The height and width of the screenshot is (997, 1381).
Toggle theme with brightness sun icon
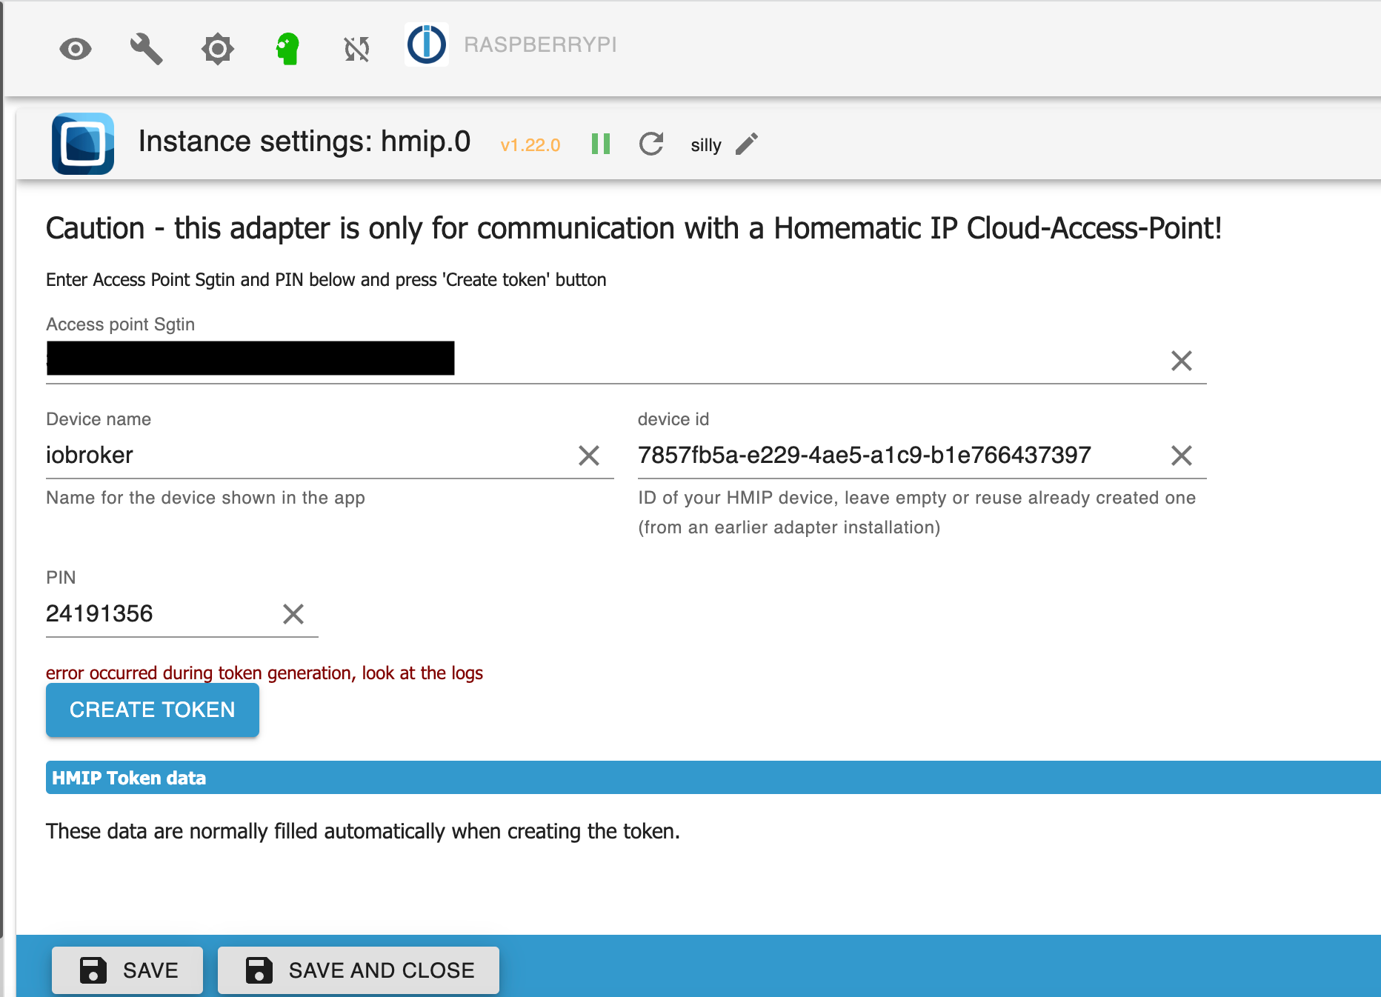[x=217, y=49]
